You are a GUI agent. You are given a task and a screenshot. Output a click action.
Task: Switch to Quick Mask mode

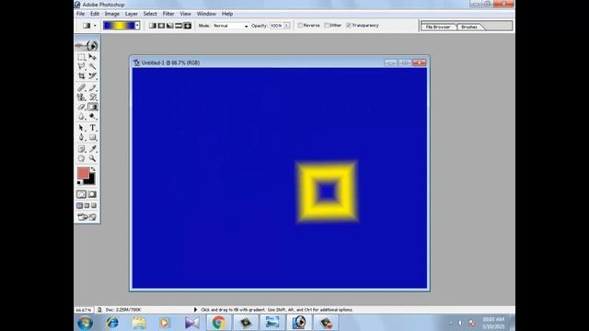click(x=92, y=194)
